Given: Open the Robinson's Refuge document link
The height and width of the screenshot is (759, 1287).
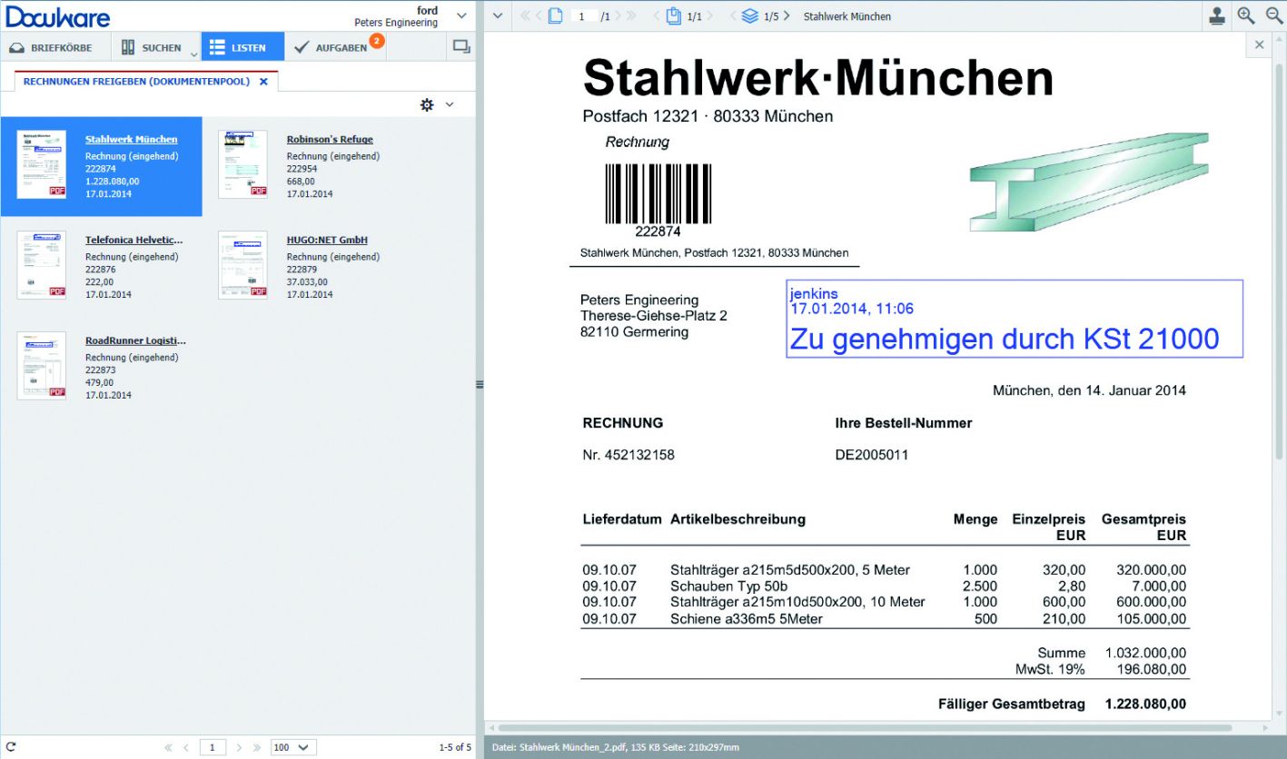Looking at the screenshot, I should tap(330, 139).
